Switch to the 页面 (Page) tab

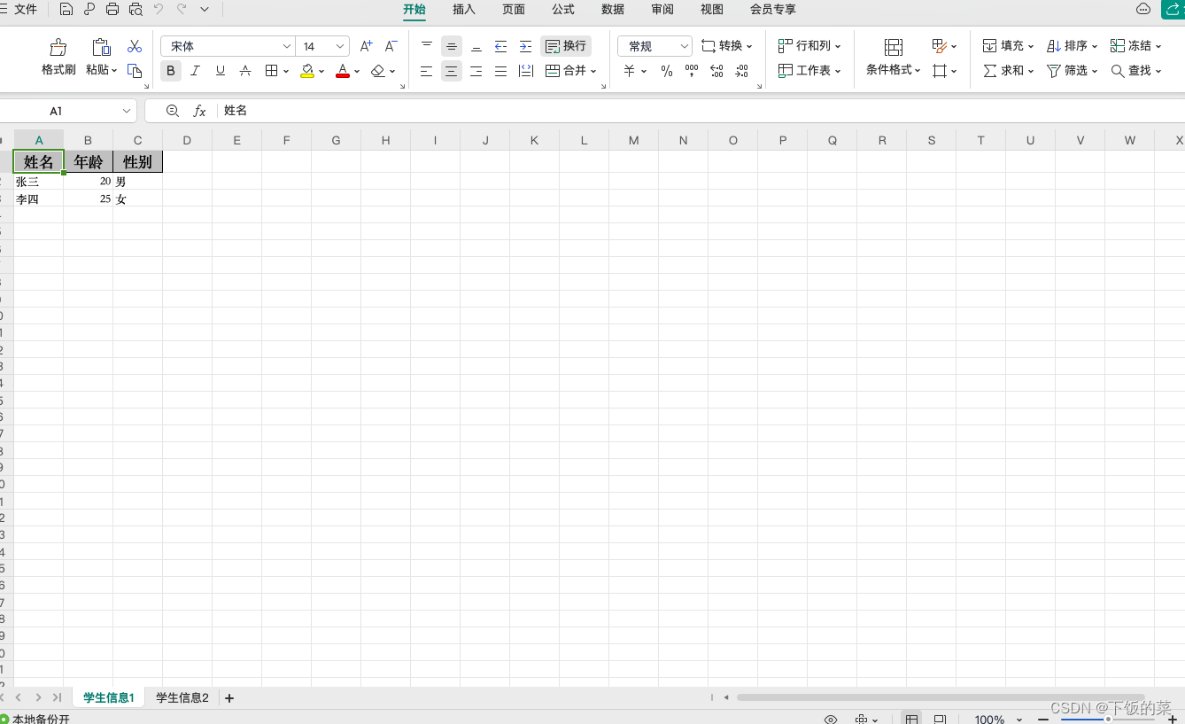[x=514, y=9]
